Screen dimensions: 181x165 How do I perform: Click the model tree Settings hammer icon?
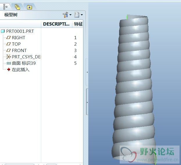pos(65,15)
